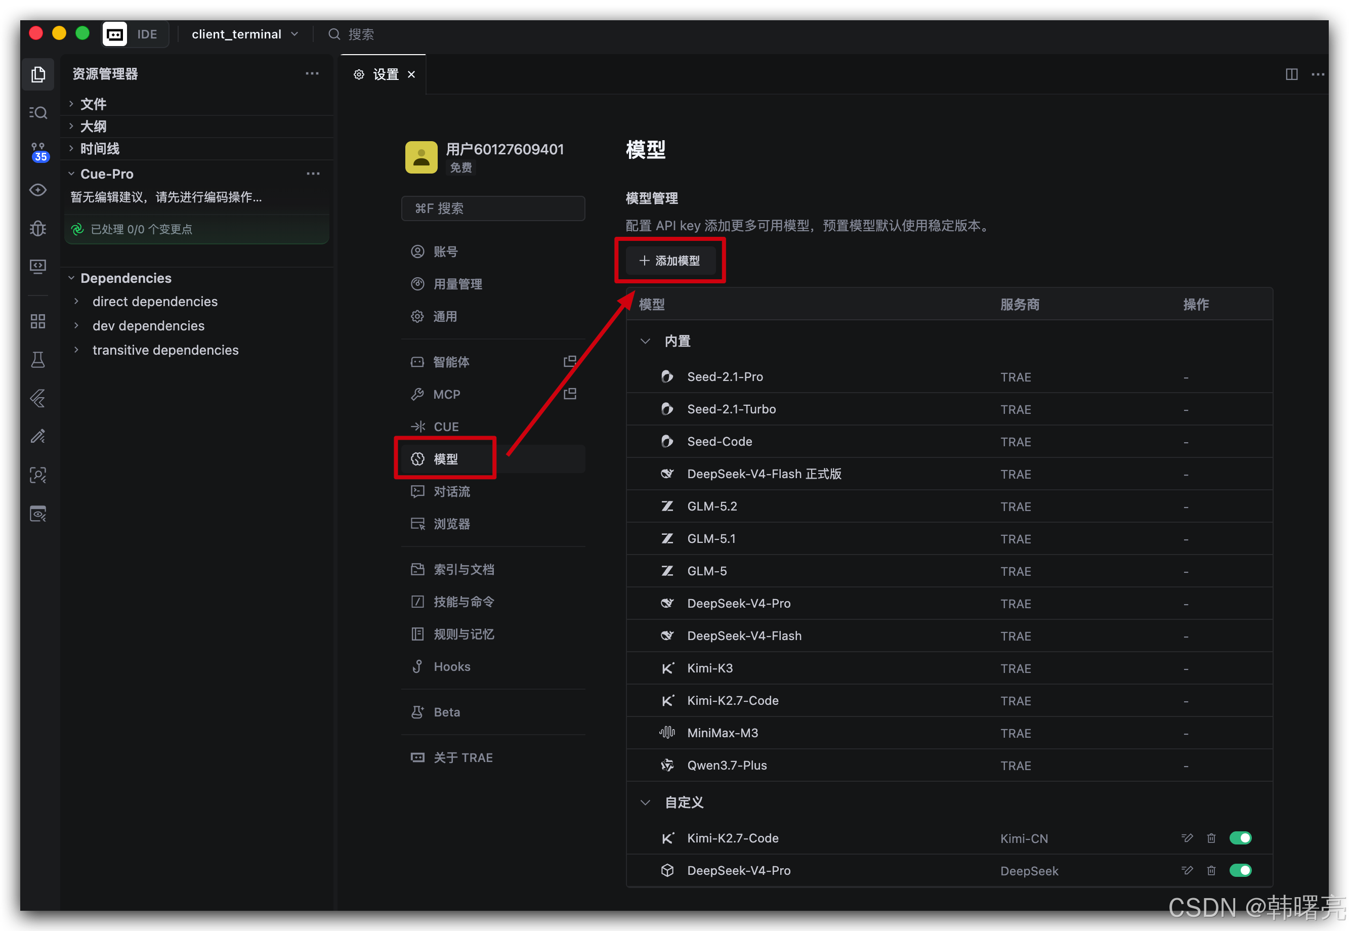
Task: Click the 已处理 0/0 个变更点 status bar
Action: click(x=197, y=229)
